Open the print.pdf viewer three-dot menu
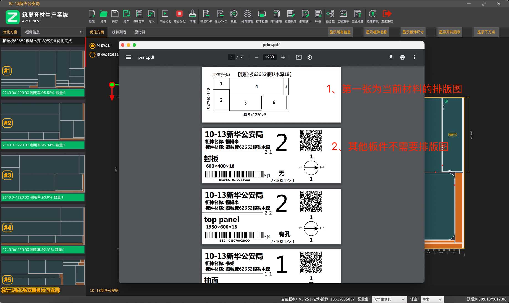This screenshot has width=509, height=303. coord(414,57)
